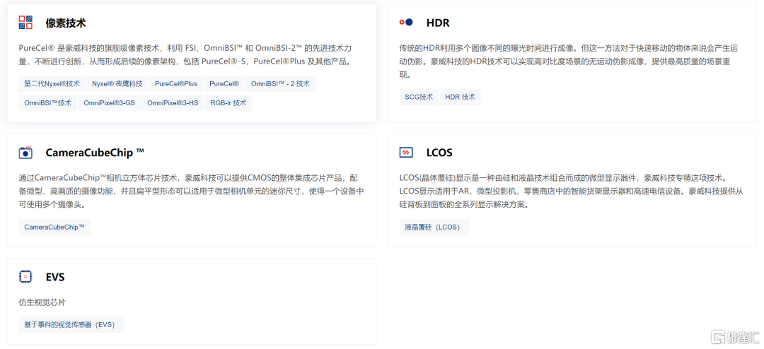Screen dimensions: 764x349
Task: Click the EVS card heading
Action: (55, 277)
